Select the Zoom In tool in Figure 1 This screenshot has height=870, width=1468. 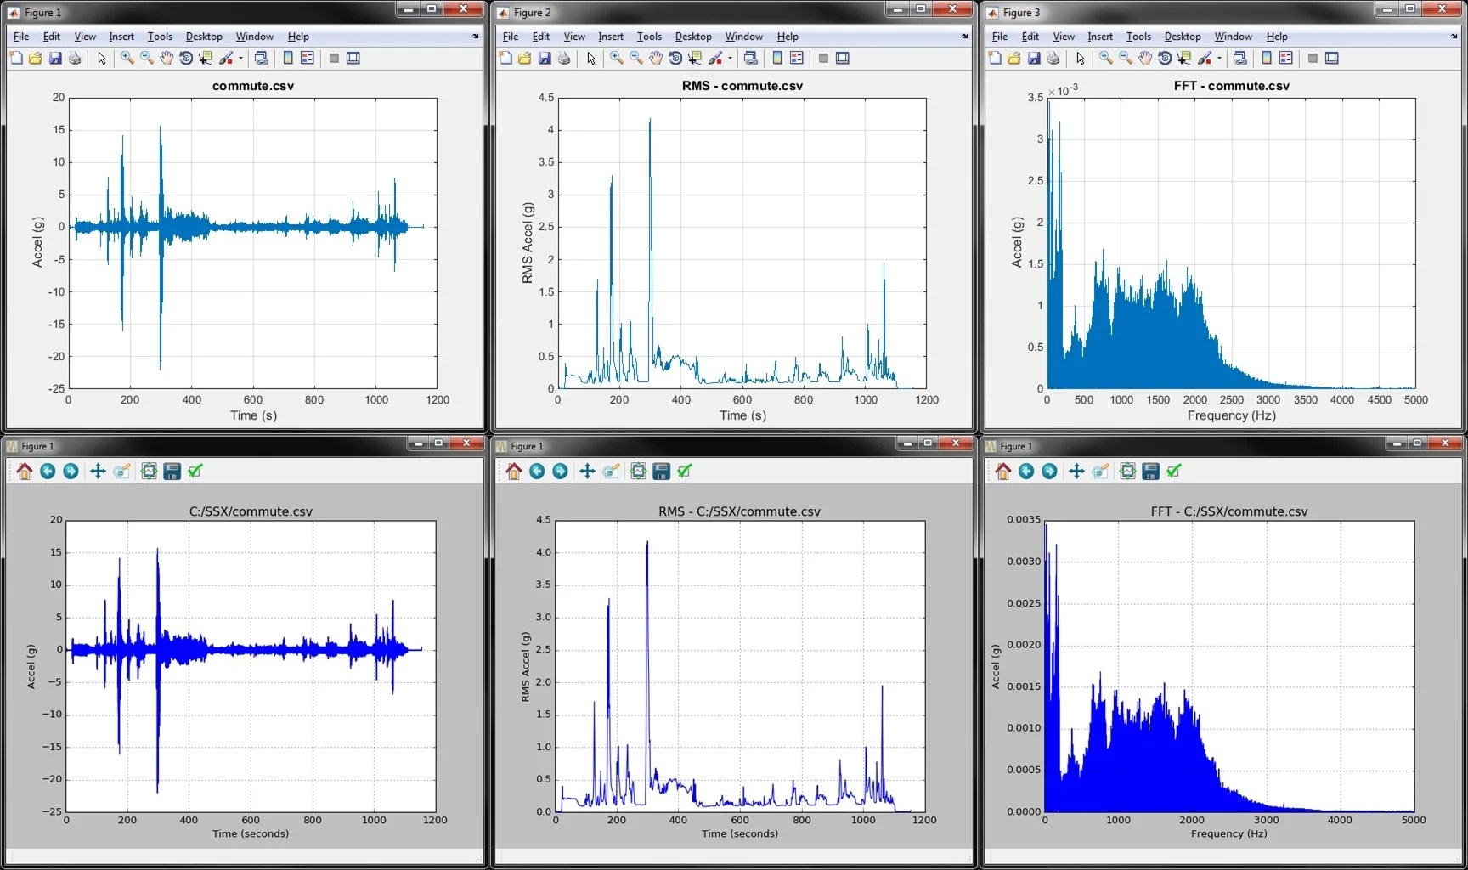(x=127, y=58)
